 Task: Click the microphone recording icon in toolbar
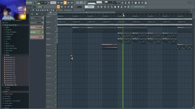[129, 3]
